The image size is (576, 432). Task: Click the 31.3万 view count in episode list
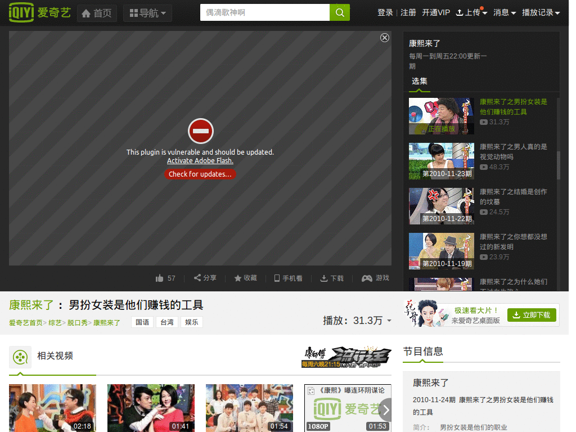(495, 122)
